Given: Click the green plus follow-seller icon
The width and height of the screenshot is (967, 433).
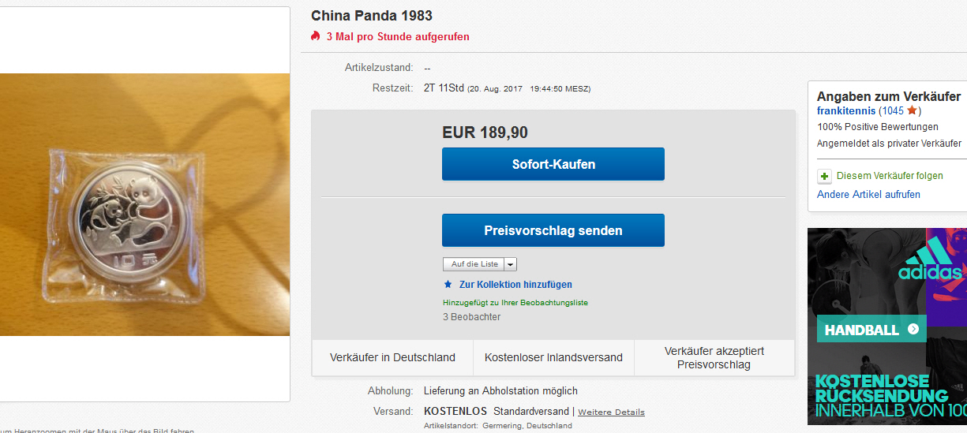Looking at the screenshot, I should [x=824, y=177].
